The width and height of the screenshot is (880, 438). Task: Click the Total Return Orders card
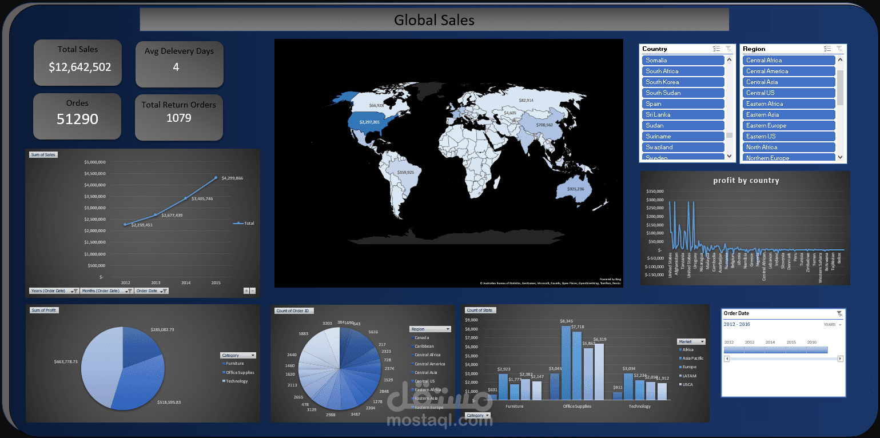pyautogui.click(x=178, y=117)
